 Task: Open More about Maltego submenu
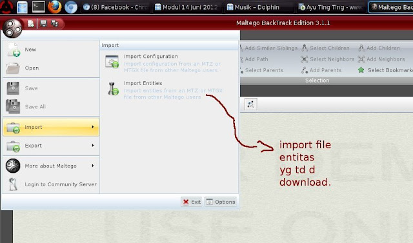[x=51, y=166]
